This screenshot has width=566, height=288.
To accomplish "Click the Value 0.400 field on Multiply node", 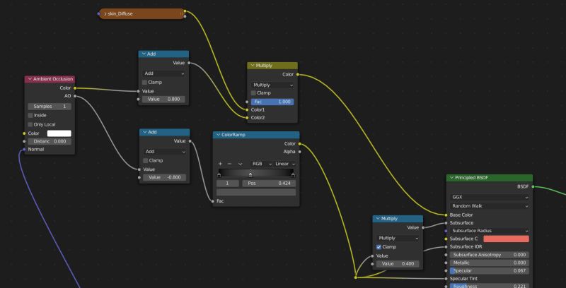I will coord(398,264).
